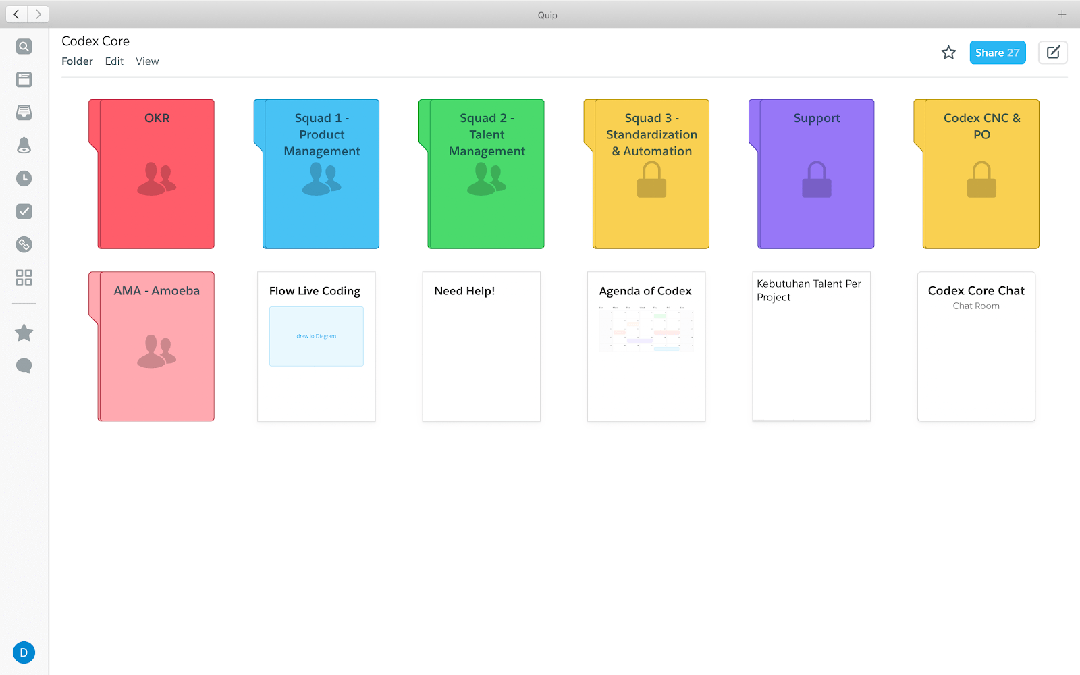Open the user profile avatar D

24,653
